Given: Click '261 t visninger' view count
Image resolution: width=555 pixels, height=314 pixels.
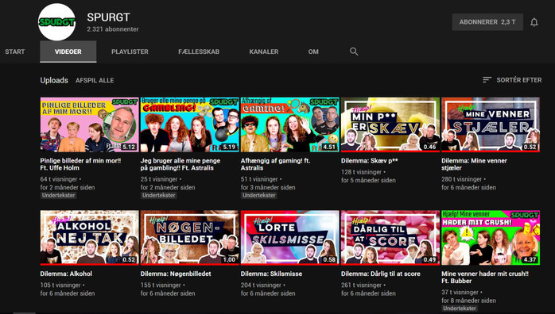Looking at the screenshot, I should 361,285.
